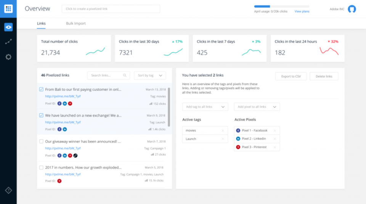Click the help icon in sidebar bottom
This screenshot has width=366, height=204.
(x=8, y=190)
